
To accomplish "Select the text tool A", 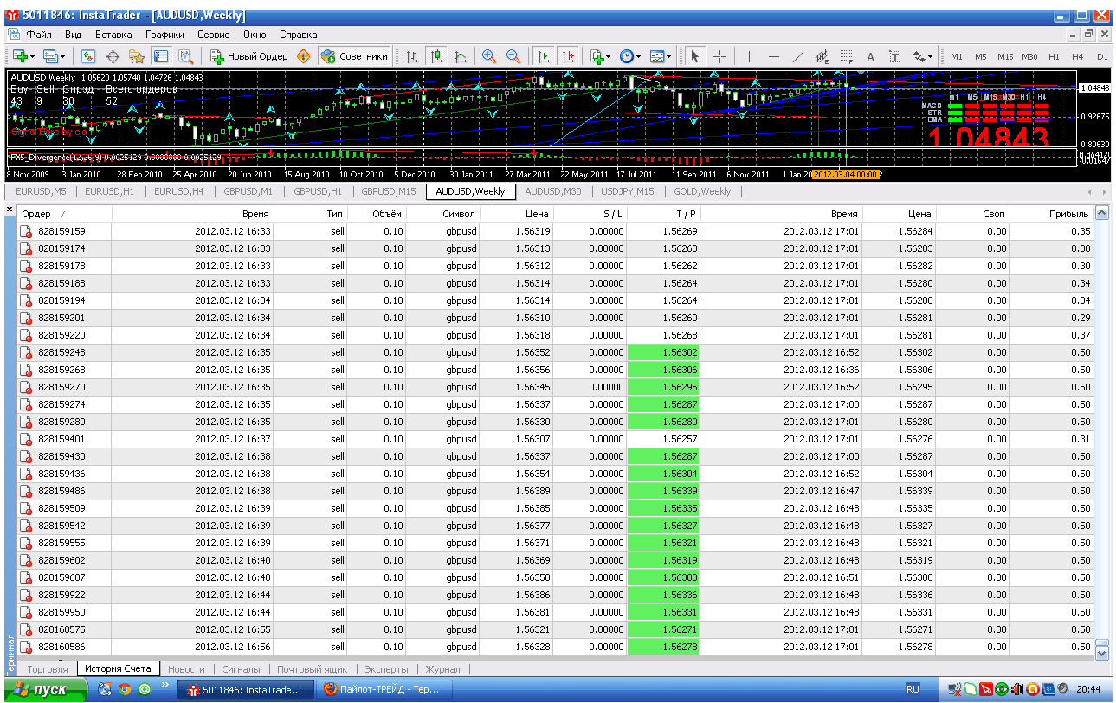I will point(871,56).
